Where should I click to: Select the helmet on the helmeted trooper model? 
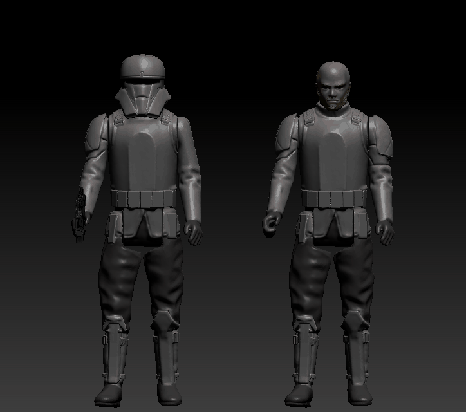143,86
